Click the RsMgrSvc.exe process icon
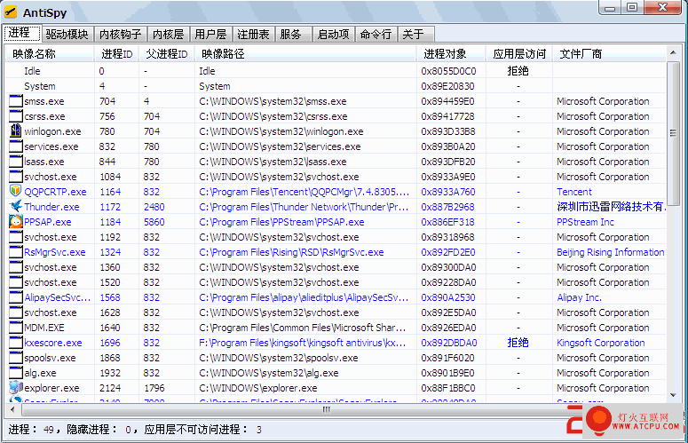This screenshot has width=688, height=443. click(16, 252)
